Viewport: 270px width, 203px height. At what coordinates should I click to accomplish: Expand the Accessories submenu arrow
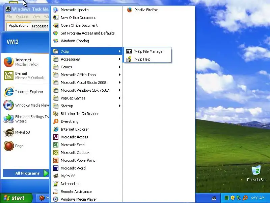point(119,59)
